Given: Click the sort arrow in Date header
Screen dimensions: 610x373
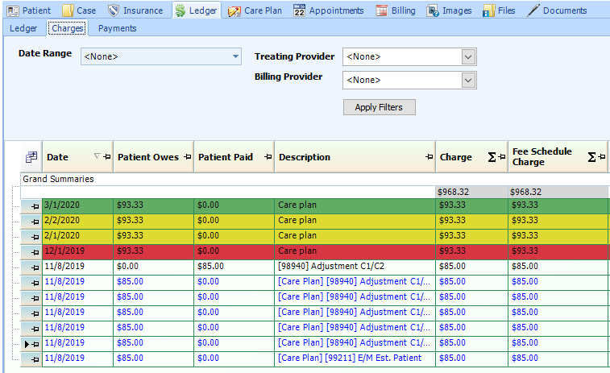Looking at the screenshot, I should coord(98,157).
